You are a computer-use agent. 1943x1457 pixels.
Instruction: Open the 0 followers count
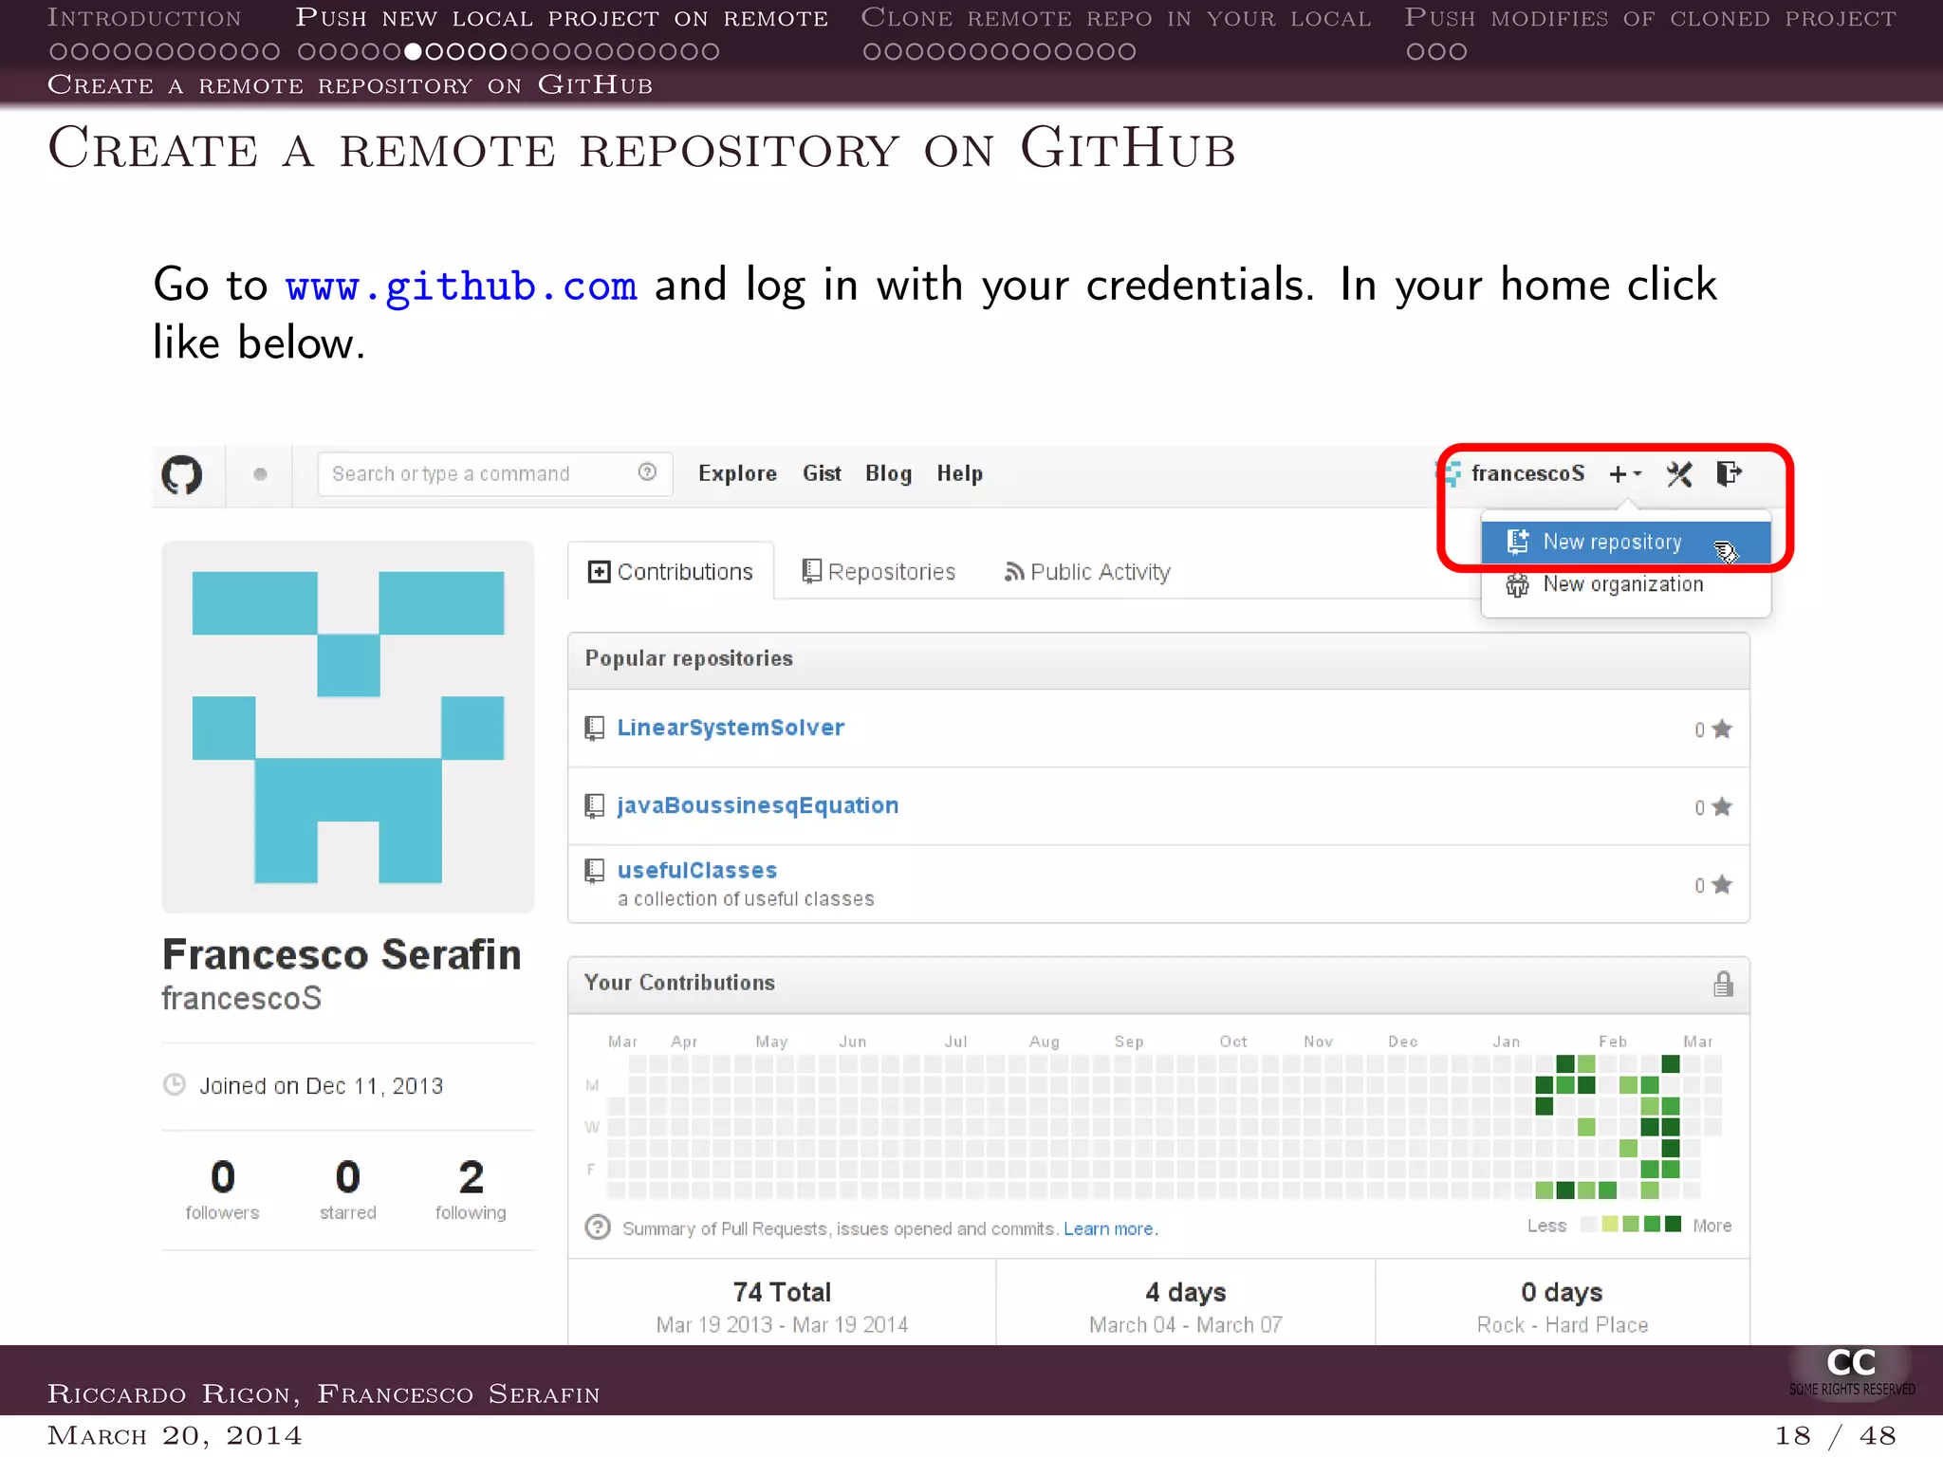(x=222, y=1190)
